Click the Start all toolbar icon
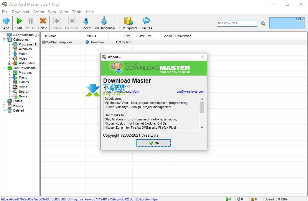308x201 pixels. (x=57, y=23)
